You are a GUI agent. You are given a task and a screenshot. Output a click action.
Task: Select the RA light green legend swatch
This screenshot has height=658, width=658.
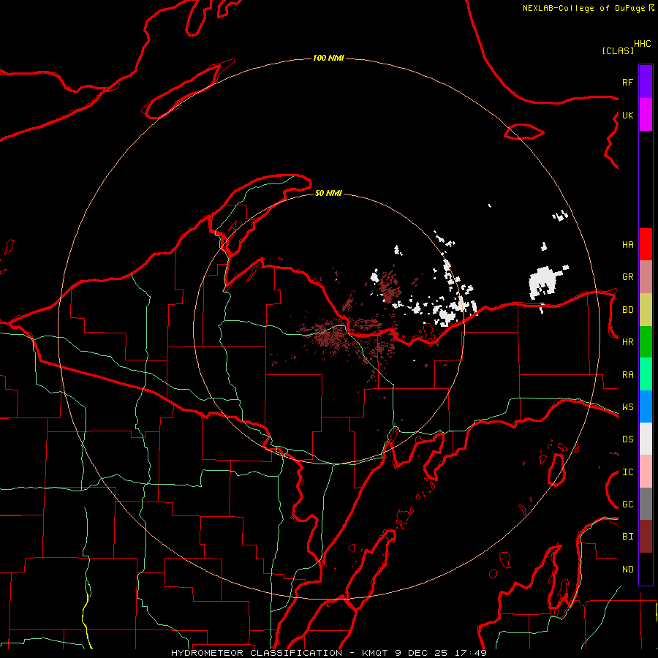click(x=646, y=374)
